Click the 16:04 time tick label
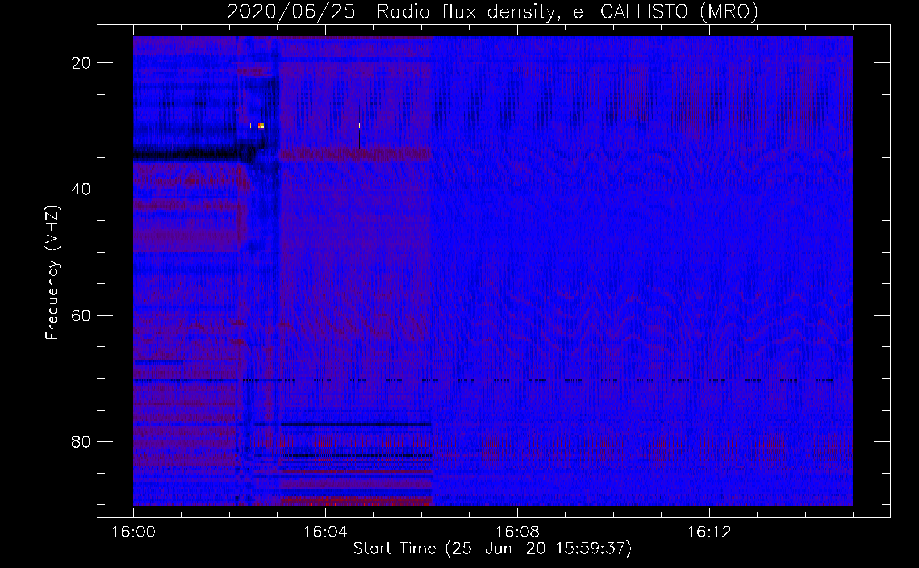This screenshot has width=919, height=568. point(325,532)
